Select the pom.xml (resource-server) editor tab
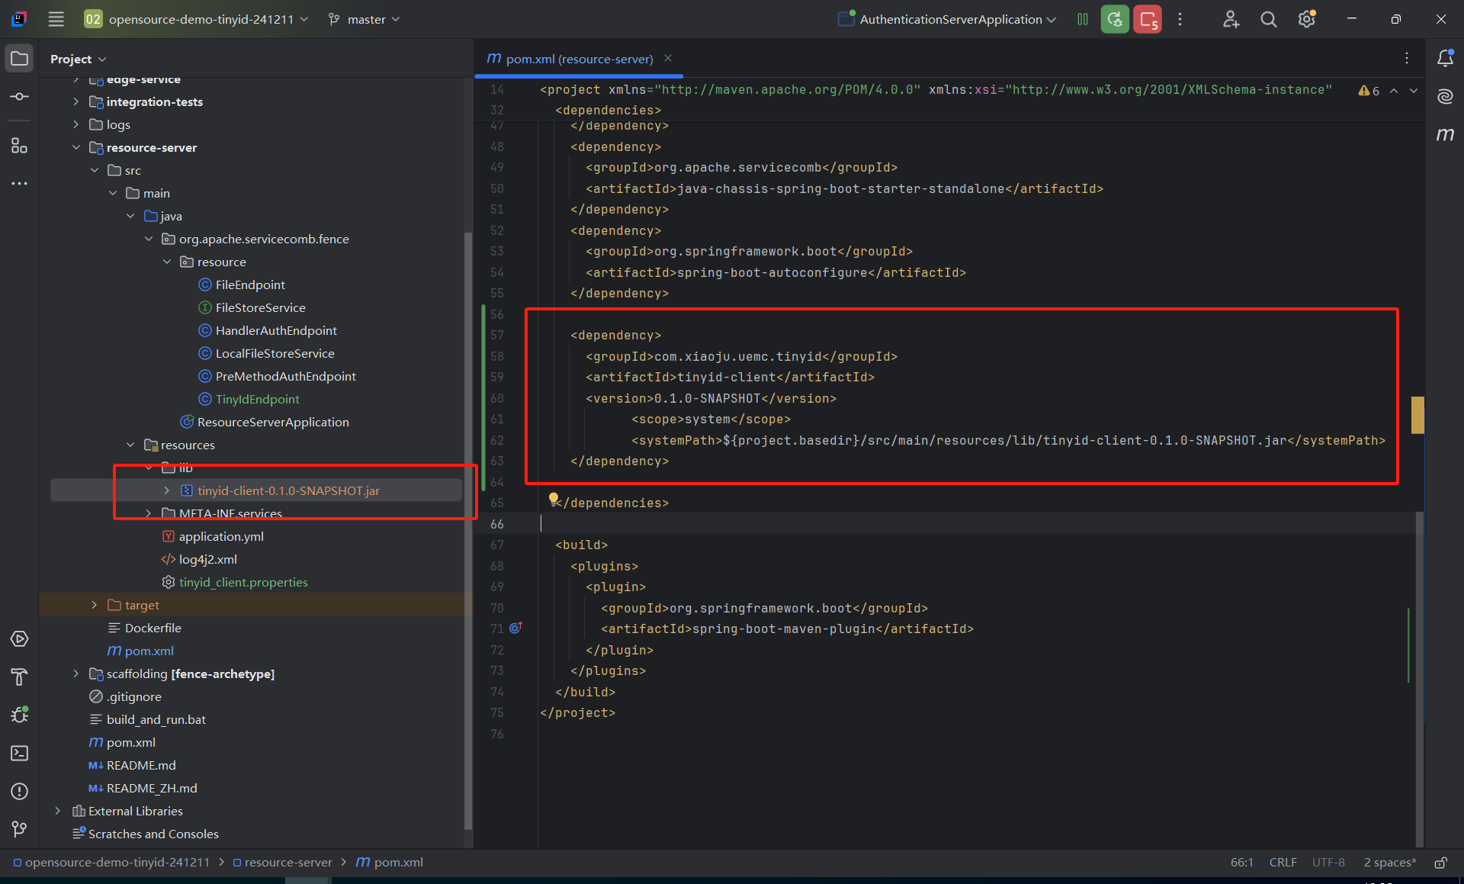This screenshot has width=1464, height=884. click(578, 59)
